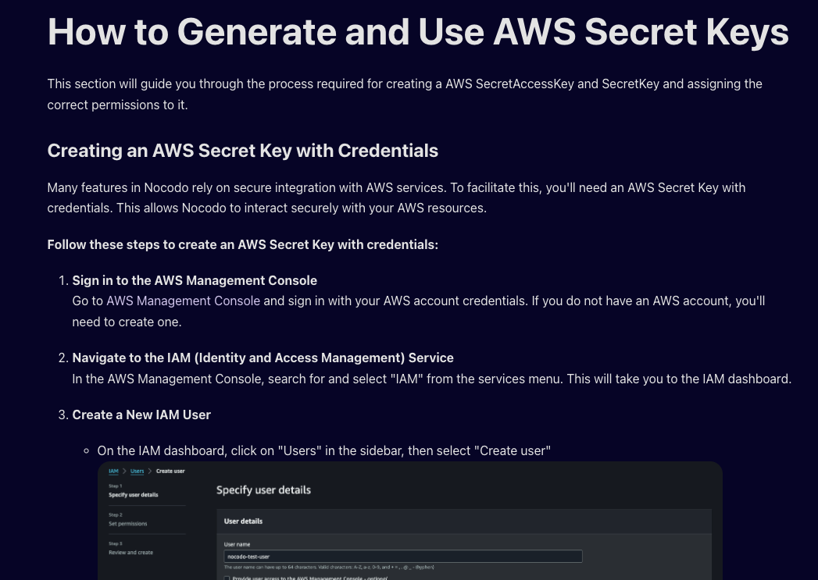Click the Creating an AWS Secret Key heading

242,150
